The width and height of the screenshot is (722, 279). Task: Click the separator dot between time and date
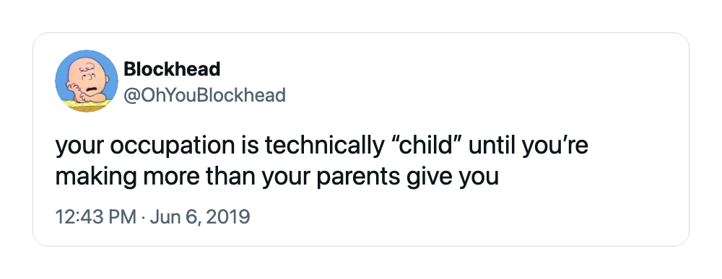click(x=143, y=216)
